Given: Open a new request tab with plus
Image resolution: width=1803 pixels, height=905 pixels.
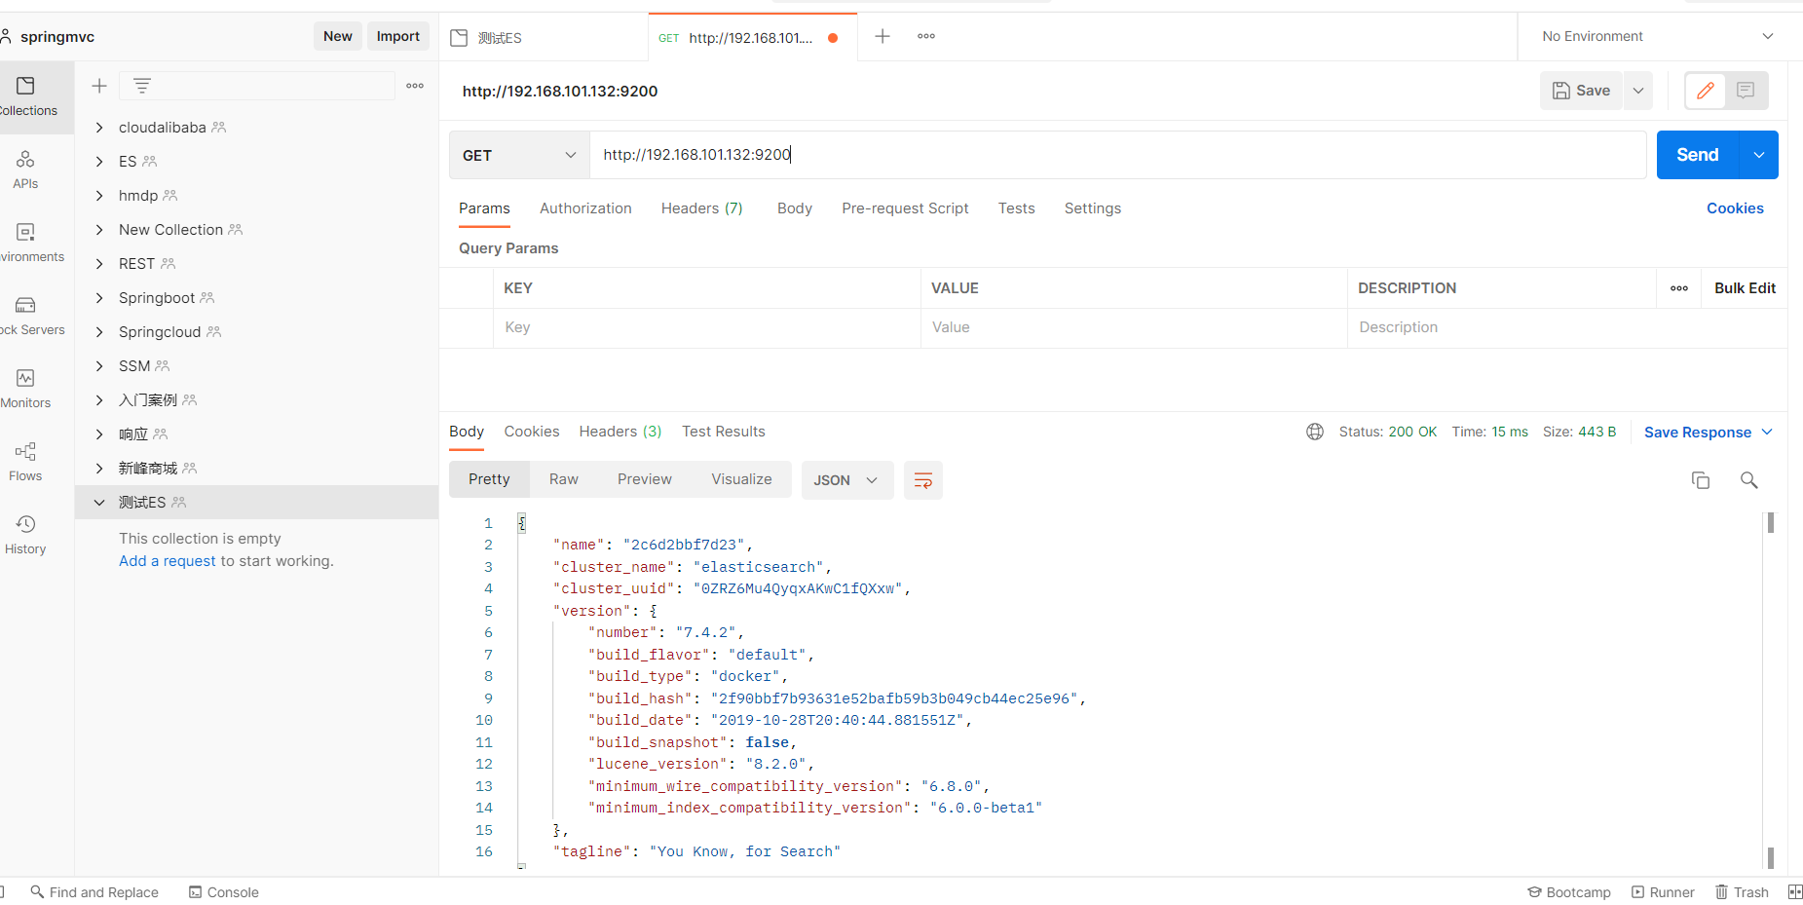Looking at the screenshot, I should pyautogui.click(x=883, y=36).
